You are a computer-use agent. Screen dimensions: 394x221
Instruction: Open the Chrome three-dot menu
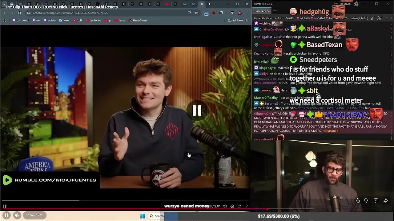pos(247,13)
